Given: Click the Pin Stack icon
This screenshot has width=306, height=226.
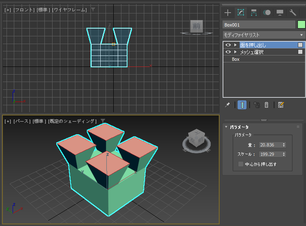Looking at the screenshot, I should point(228,105).
